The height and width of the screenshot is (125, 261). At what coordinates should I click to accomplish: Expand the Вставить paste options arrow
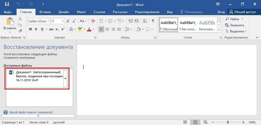[x=10, y=32]
